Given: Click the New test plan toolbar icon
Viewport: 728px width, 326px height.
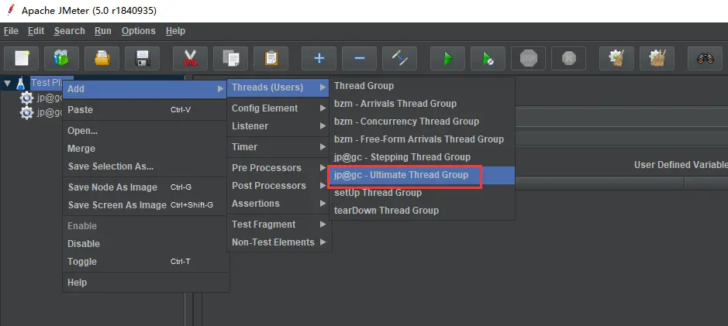Looking at the screenshot, I should click(21, 58).
